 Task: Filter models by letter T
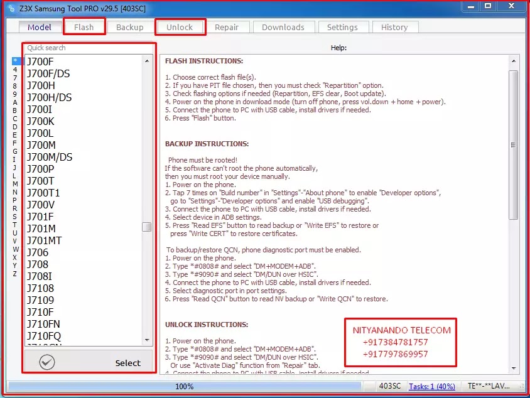(x=15, y=225)
